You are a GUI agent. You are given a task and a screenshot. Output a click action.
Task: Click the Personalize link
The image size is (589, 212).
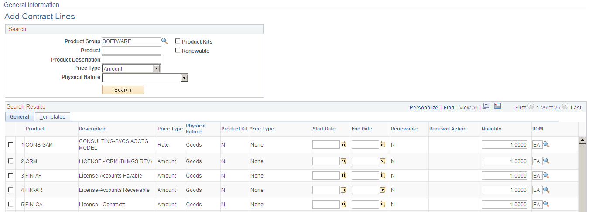[424, 107]
